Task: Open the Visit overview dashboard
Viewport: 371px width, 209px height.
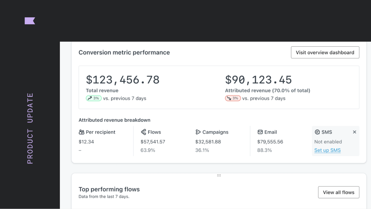Action: (325, 52)
